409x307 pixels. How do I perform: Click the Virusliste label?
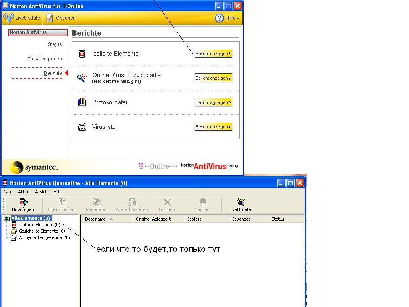click(104, 127)
